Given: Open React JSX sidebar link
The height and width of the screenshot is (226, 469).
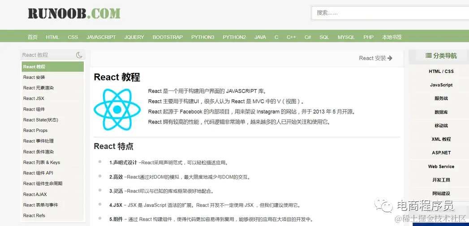Looking at the screenshot, I should tap(34, 98).
